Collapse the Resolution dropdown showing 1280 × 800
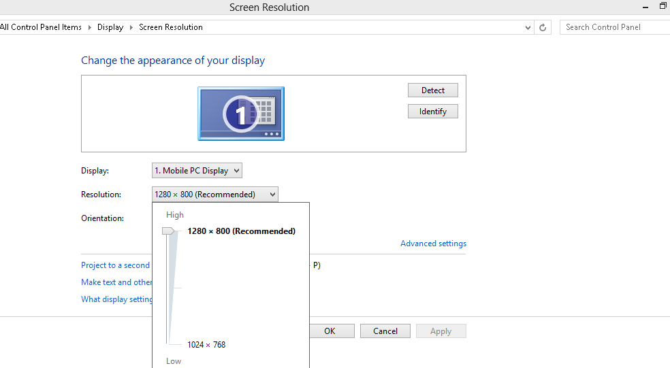 click(215, 195)
